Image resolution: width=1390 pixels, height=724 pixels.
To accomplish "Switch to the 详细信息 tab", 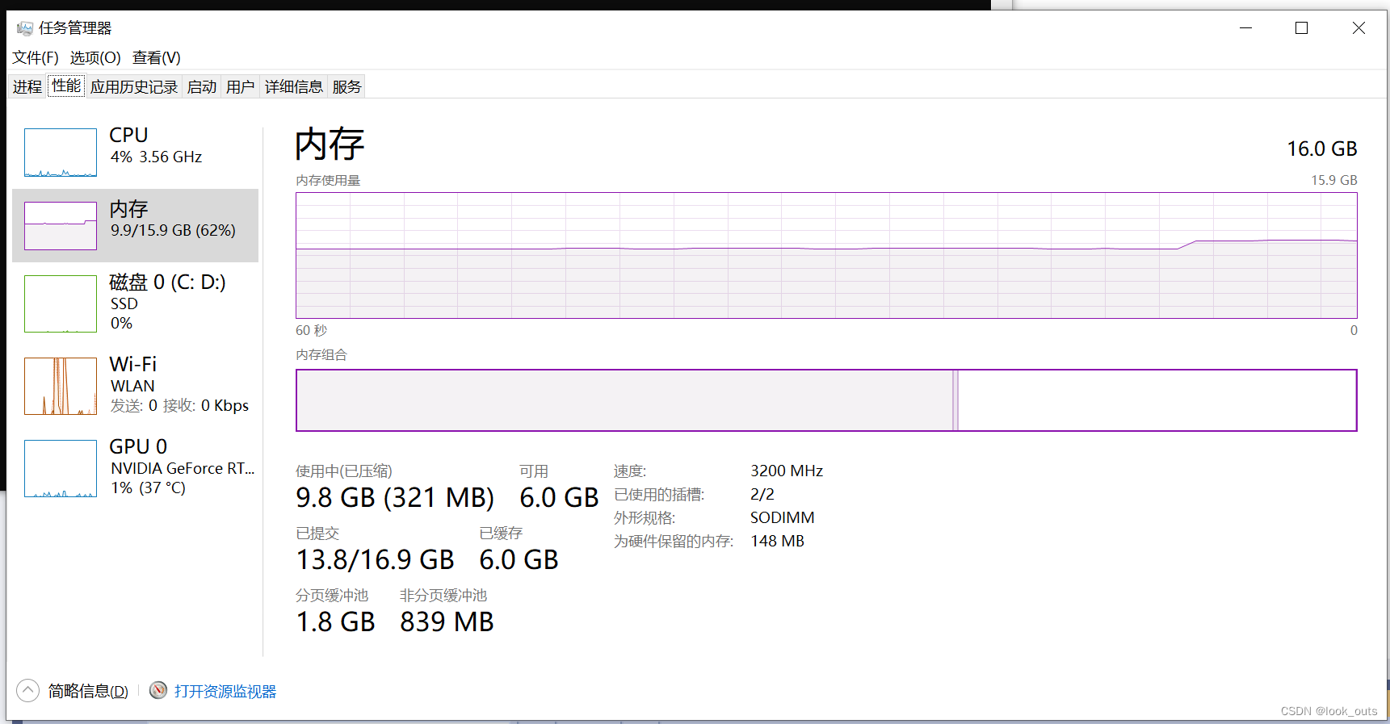I will 294,87.
